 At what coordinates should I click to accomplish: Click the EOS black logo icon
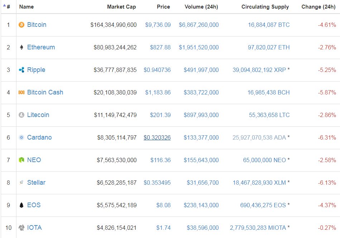coord(21,205)
